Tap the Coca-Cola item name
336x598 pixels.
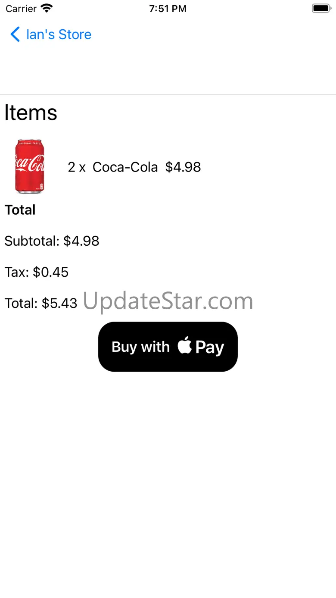click(x=125, y=167)
